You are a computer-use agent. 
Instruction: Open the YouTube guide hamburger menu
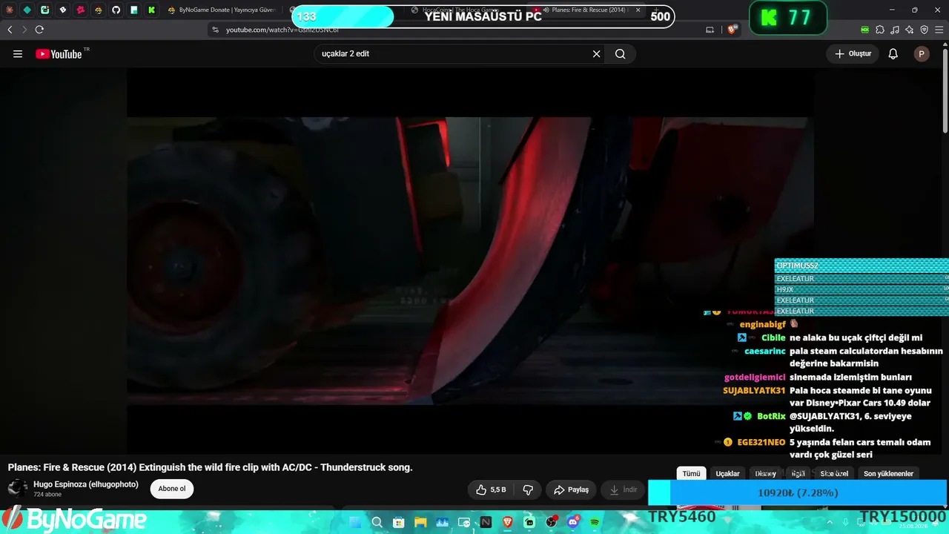(18, 53)
